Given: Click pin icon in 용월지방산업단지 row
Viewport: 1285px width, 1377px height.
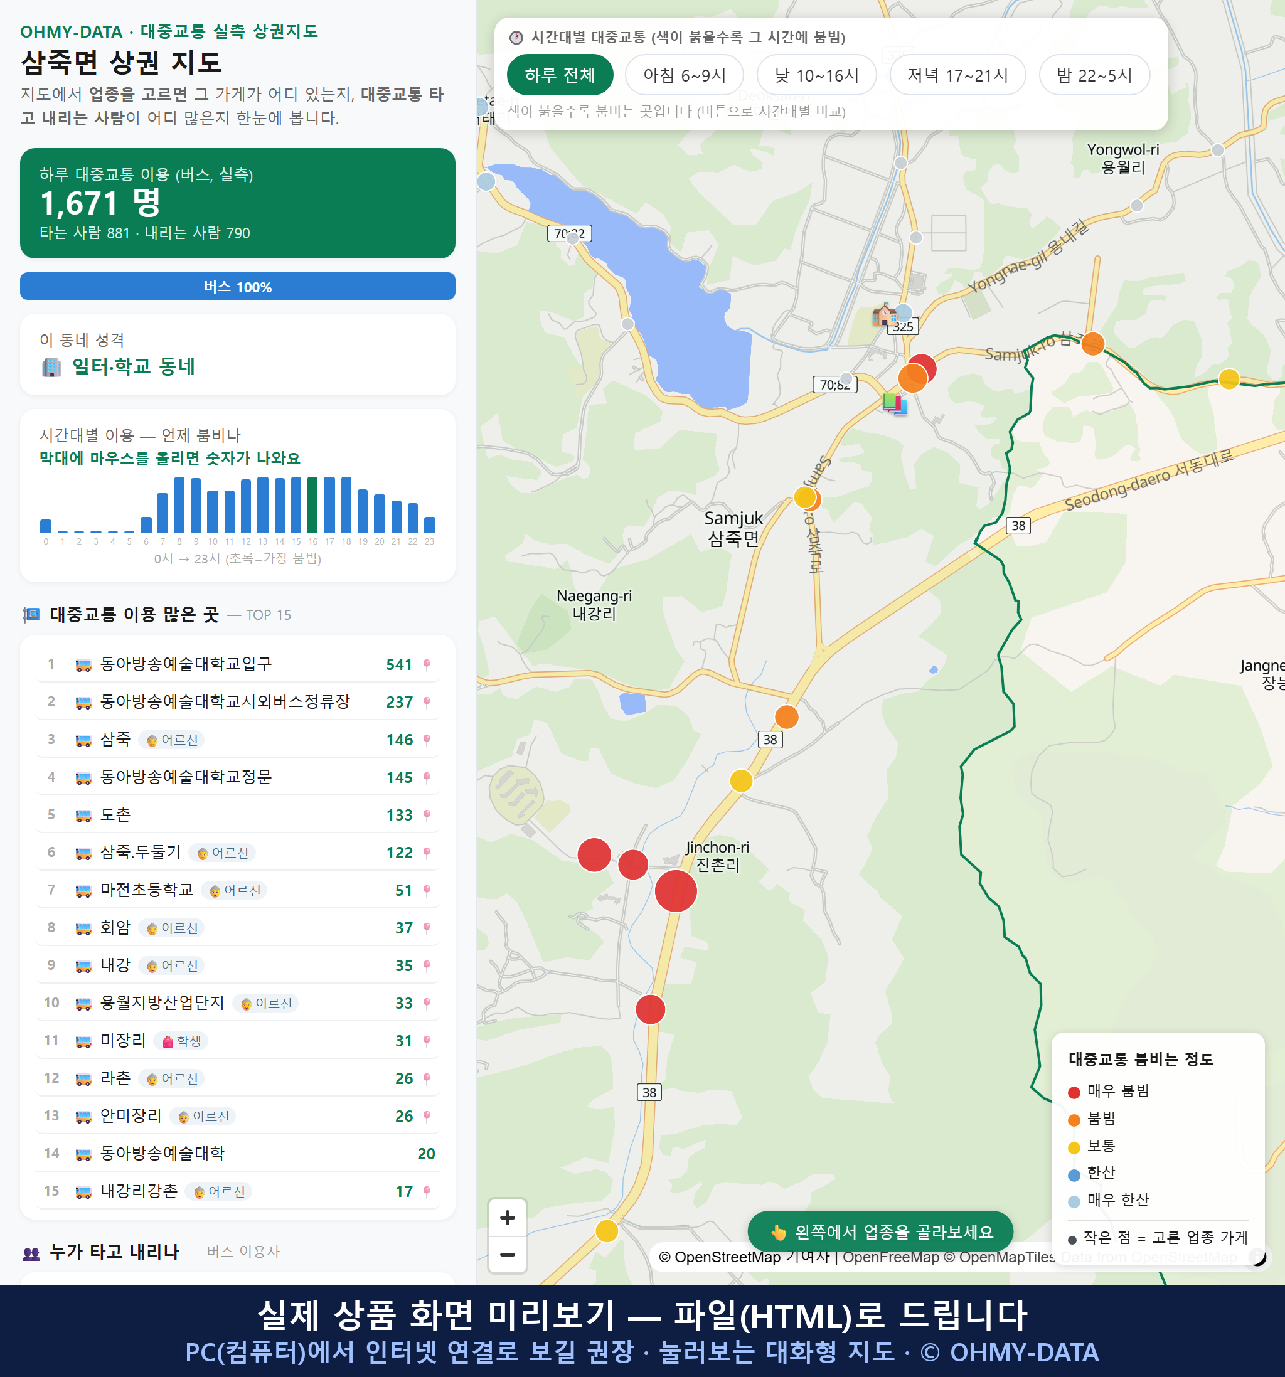Looking at the screenshot, I should pyautogui.click(x=427, y=1004).
